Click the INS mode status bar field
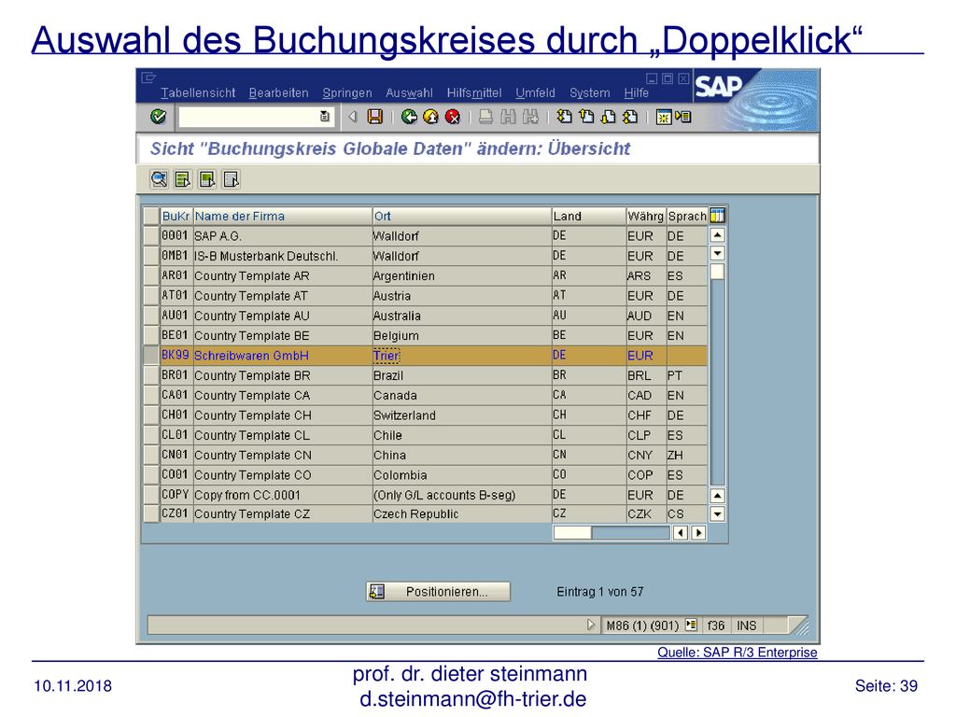956x717 pixels. point(746,626)
